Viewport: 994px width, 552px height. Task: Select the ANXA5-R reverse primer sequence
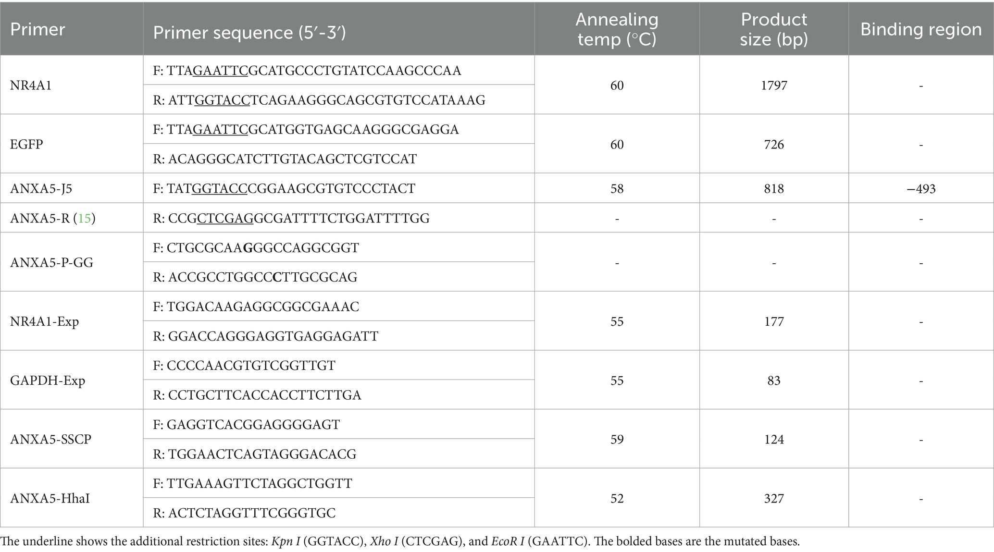point(291,218)
